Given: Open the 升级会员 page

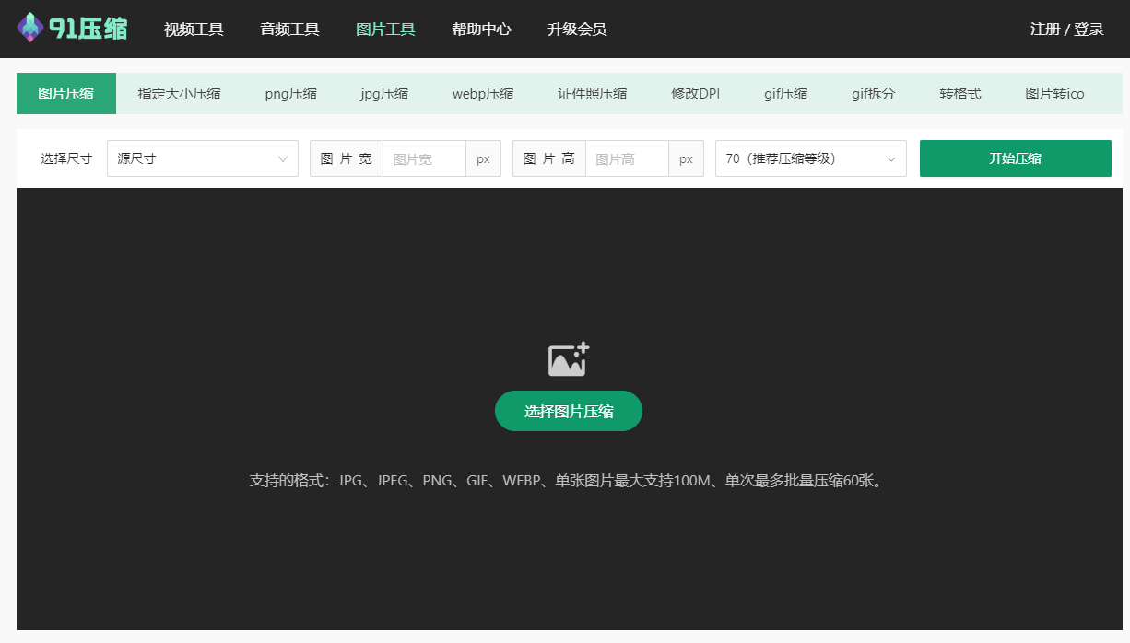Looking at the screenshot, I should pos(577,29).
